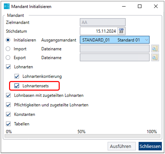Uncheck the Tabellen checkbox
The width and height of the screenshot is (165, 154).
[x=8, y=124]
